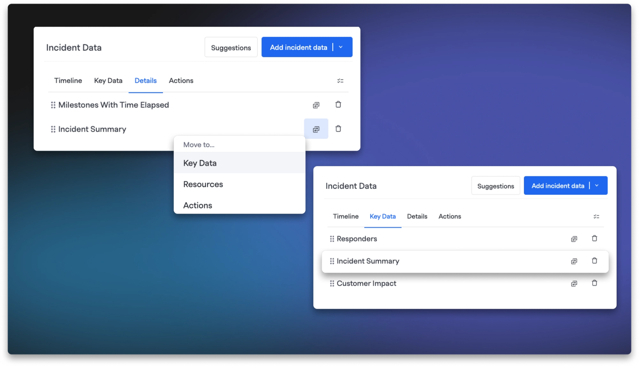Screen dimensions: 639x366
Task: Click drag handle of Responders row
Action: (332, 239)
